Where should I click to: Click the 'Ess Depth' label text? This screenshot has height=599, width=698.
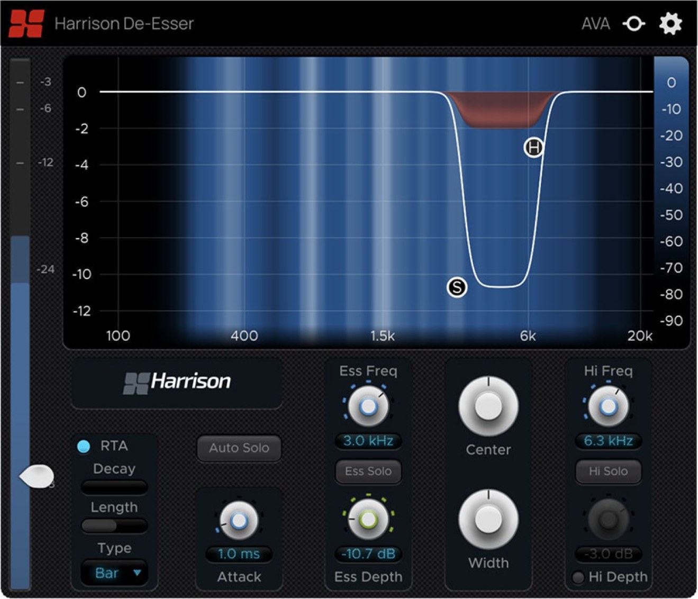[368, 577]
